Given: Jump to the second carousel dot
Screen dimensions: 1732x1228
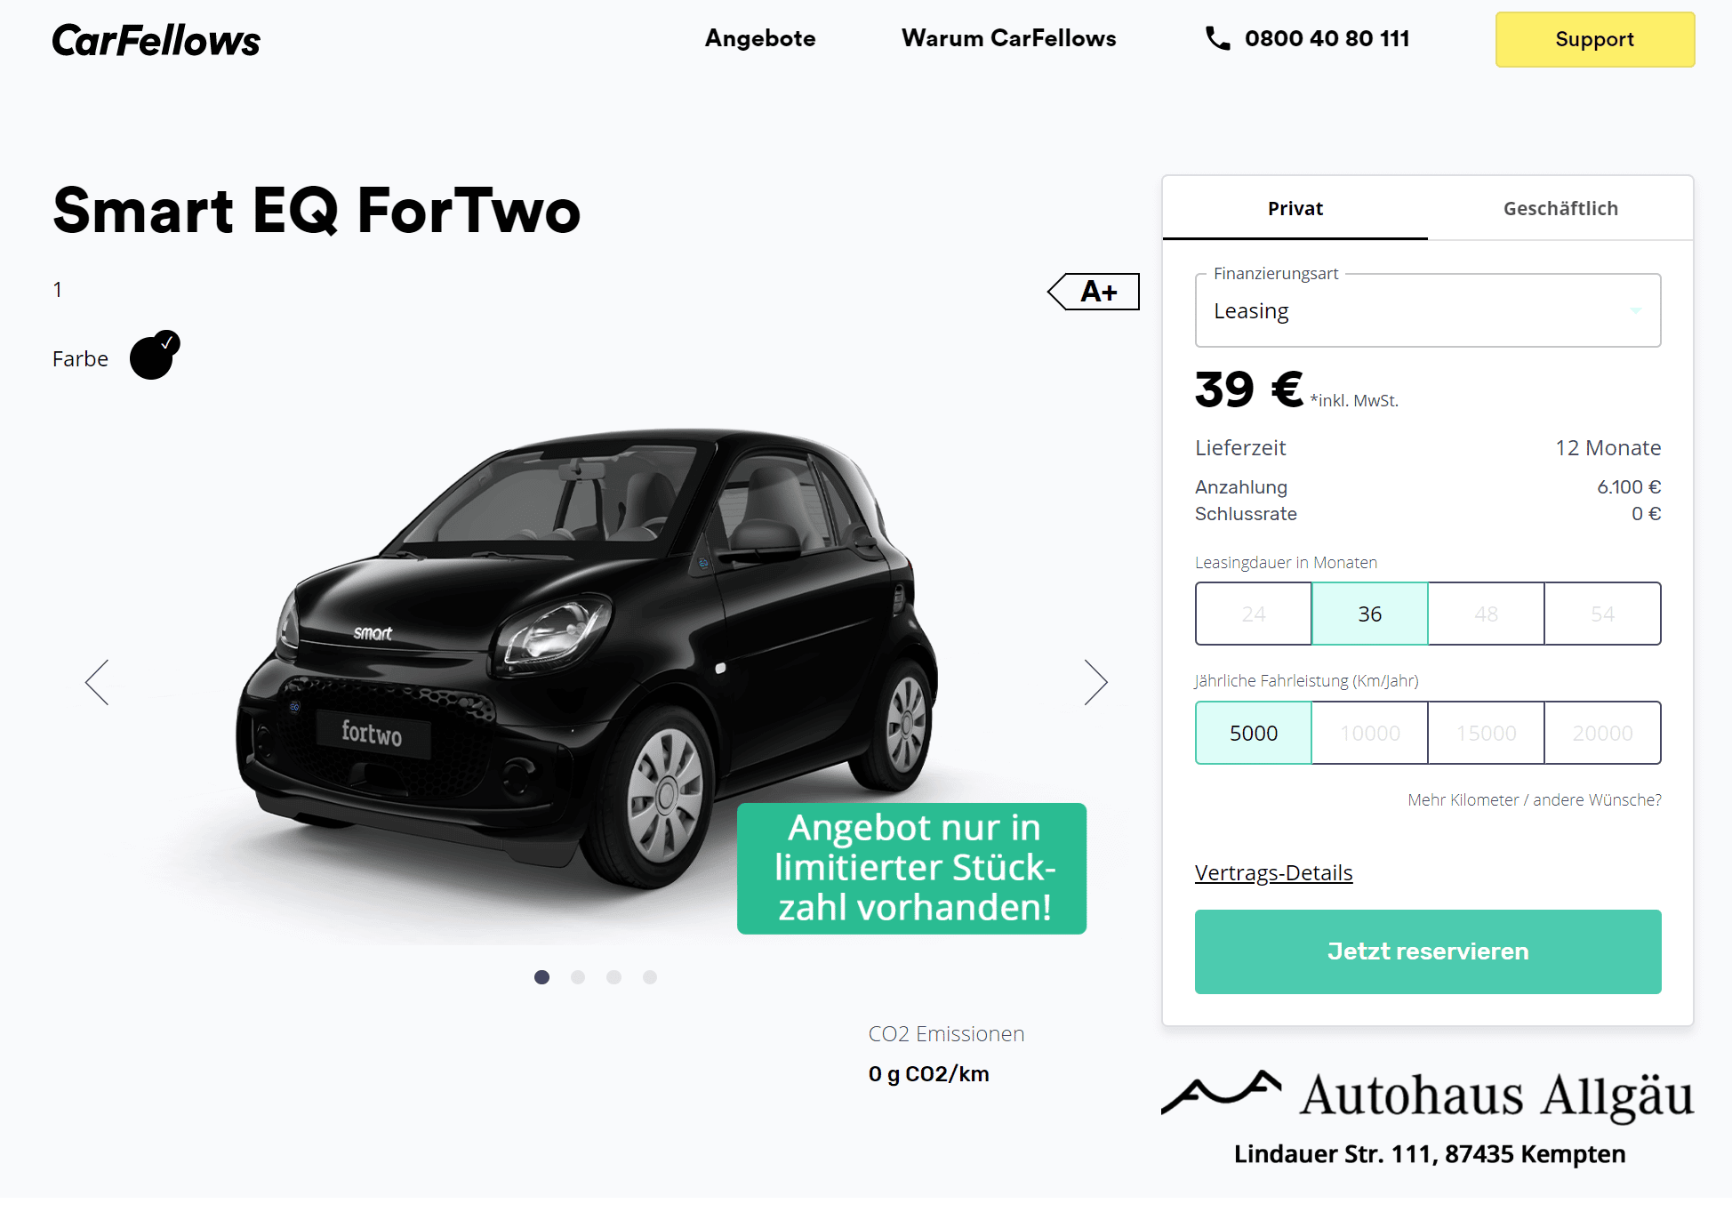Looking at the screenshot, I should click(x=578, y=977).
